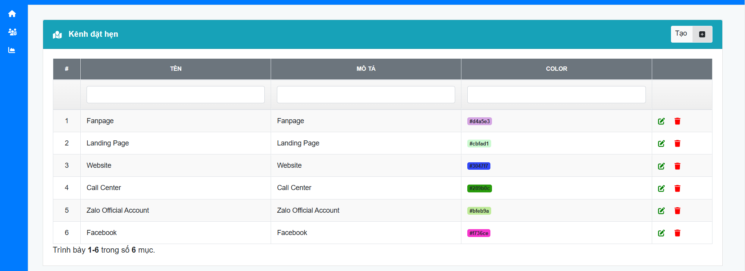Edit the Call Center row
Viewport: 745px width, 271px height.
[661, 188]
